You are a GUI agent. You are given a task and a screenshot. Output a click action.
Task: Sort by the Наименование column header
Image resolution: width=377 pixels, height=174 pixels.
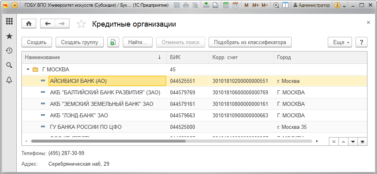(94, 57)
